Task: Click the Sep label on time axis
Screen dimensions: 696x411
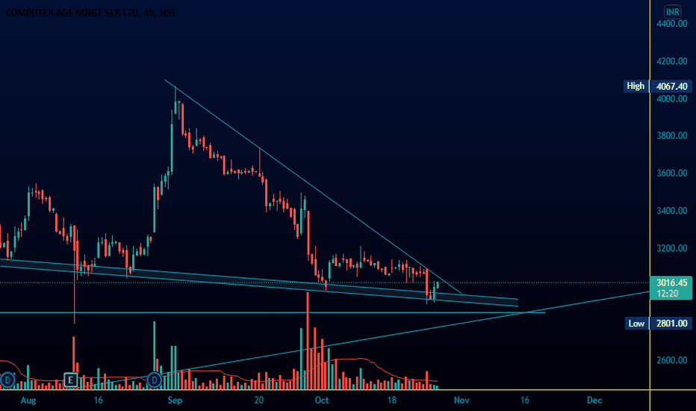Action: point(175,401)
